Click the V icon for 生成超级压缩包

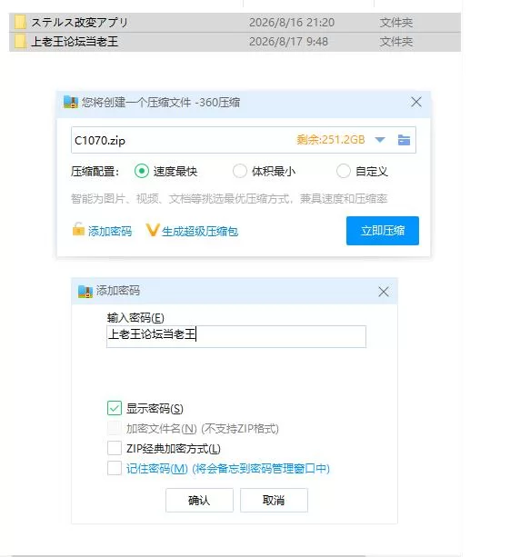tap(153, 230)
